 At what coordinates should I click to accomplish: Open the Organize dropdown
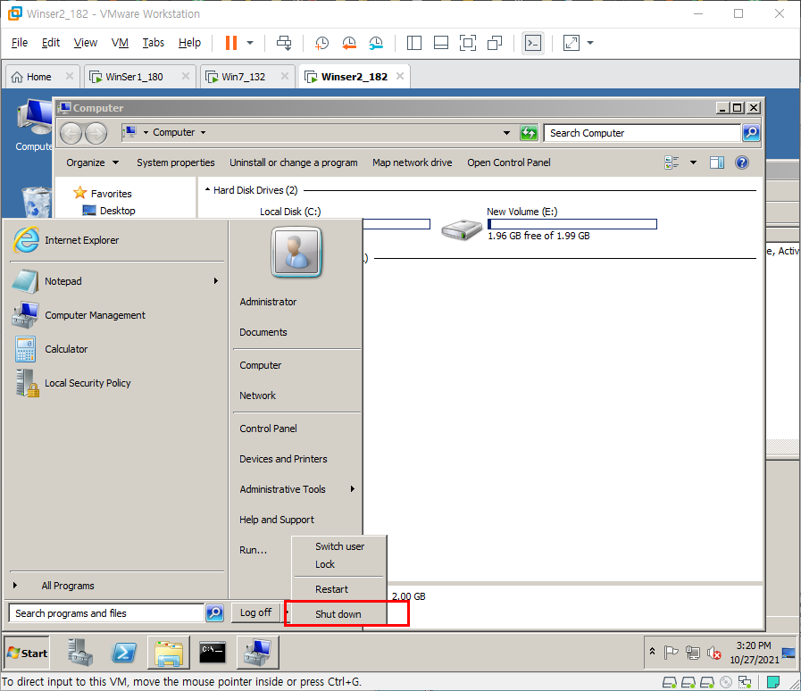point(92,162)
